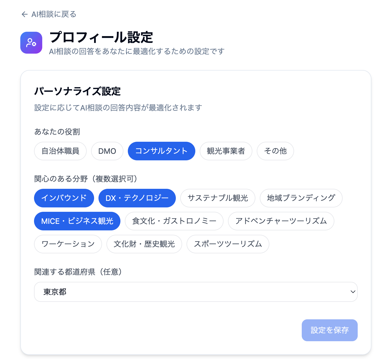
Task: Click the 設定を保存 button
Action: click(329, 330)
